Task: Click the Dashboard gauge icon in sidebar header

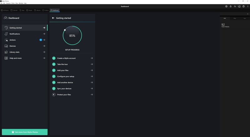Action: (6, 18)
